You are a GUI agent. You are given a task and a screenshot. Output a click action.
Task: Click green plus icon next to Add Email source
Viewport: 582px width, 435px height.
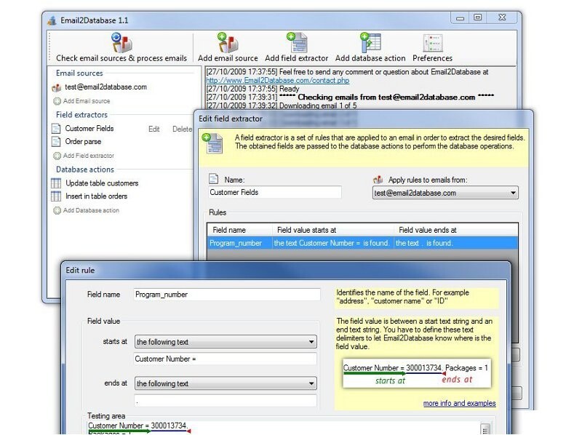coord(57,101)
